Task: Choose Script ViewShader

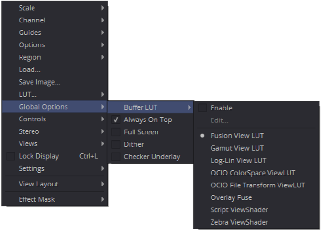Action: 239,210
